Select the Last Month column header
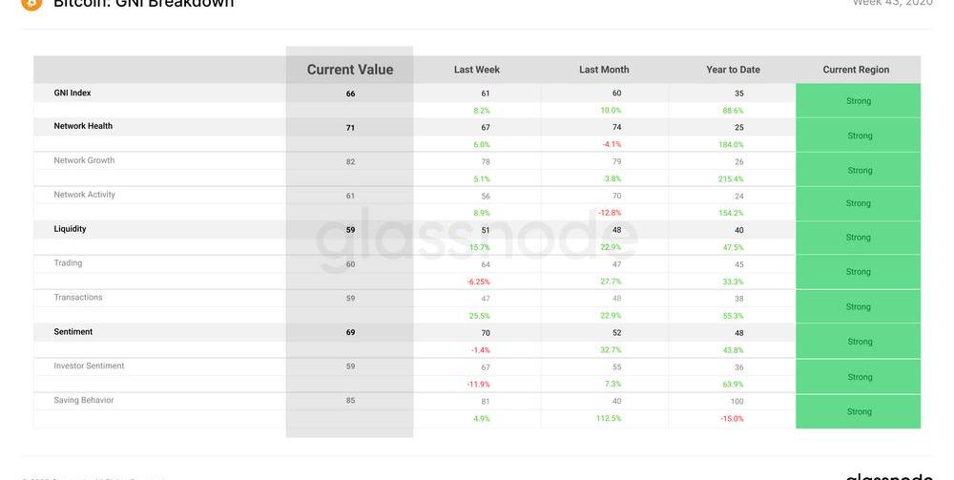This screenshot has width=954, height=480. tap(604, 70)
